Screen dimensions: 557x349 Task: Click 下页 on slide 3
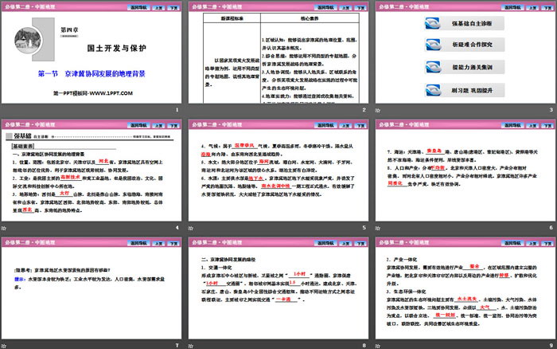tap(547, 7)
